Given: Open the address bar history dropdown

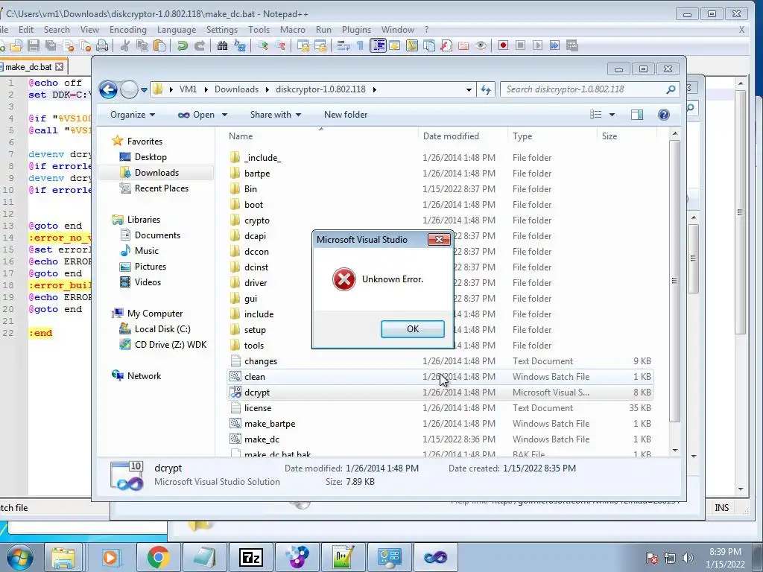Looking at the screenshot, I should click(469, 89).
